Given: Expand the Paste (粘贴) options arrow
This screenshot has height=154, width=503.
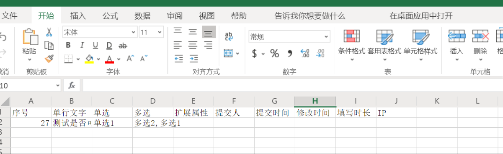Looking at the screenshot, I should coord(29,60).
